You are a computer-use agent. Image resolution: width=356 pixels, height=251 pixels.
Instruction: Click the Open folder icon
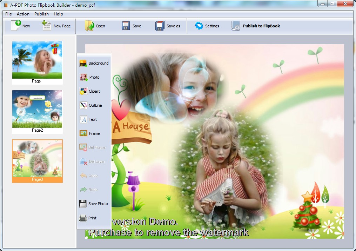click(89, 25)
